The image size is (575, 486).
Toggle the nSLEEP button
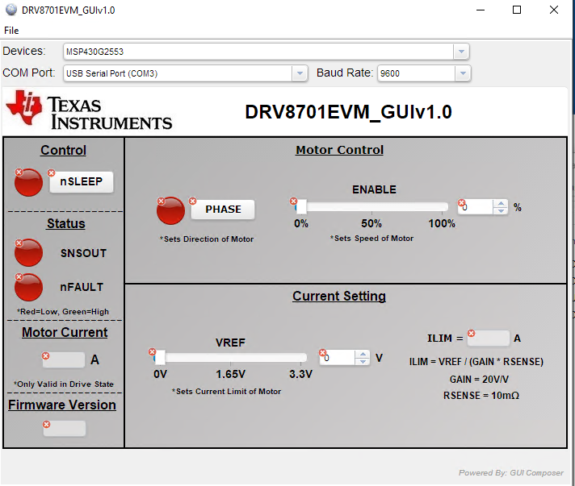[x=82, y=182]
